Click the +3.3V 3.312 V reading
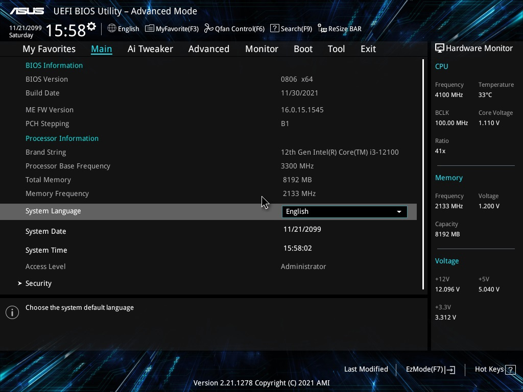523x392 pixels. [x=445, y=317]
